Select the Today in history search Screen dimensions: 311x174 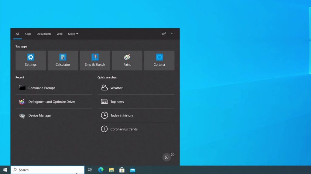[x=136, y=115]
